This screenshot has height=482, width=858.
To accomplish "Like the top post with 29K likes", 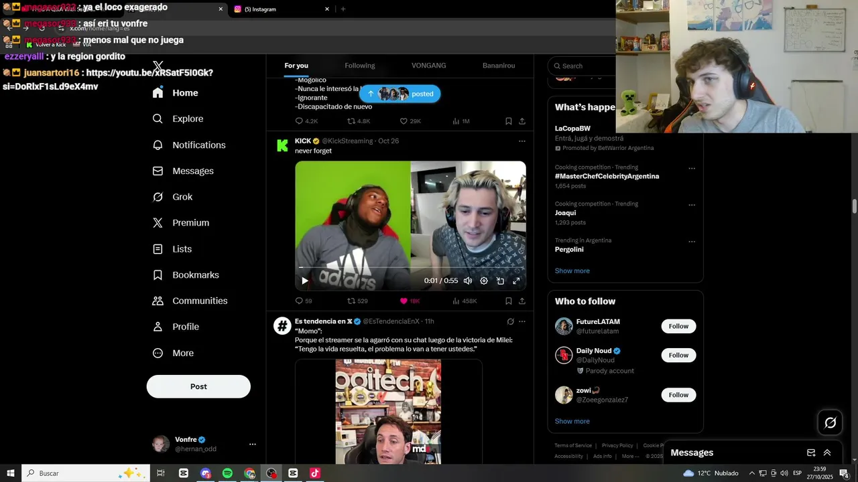I will point(410,121).
